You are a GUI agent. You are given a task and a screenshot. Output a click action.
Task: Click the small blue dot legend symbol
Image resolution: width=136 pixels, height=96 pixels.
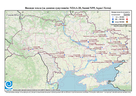(113, 17)
